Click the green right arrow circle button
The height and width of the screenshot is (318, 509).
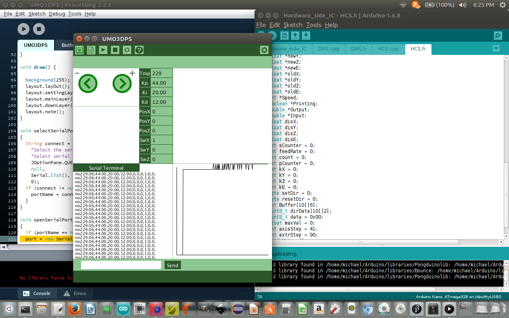click(122, 83)
